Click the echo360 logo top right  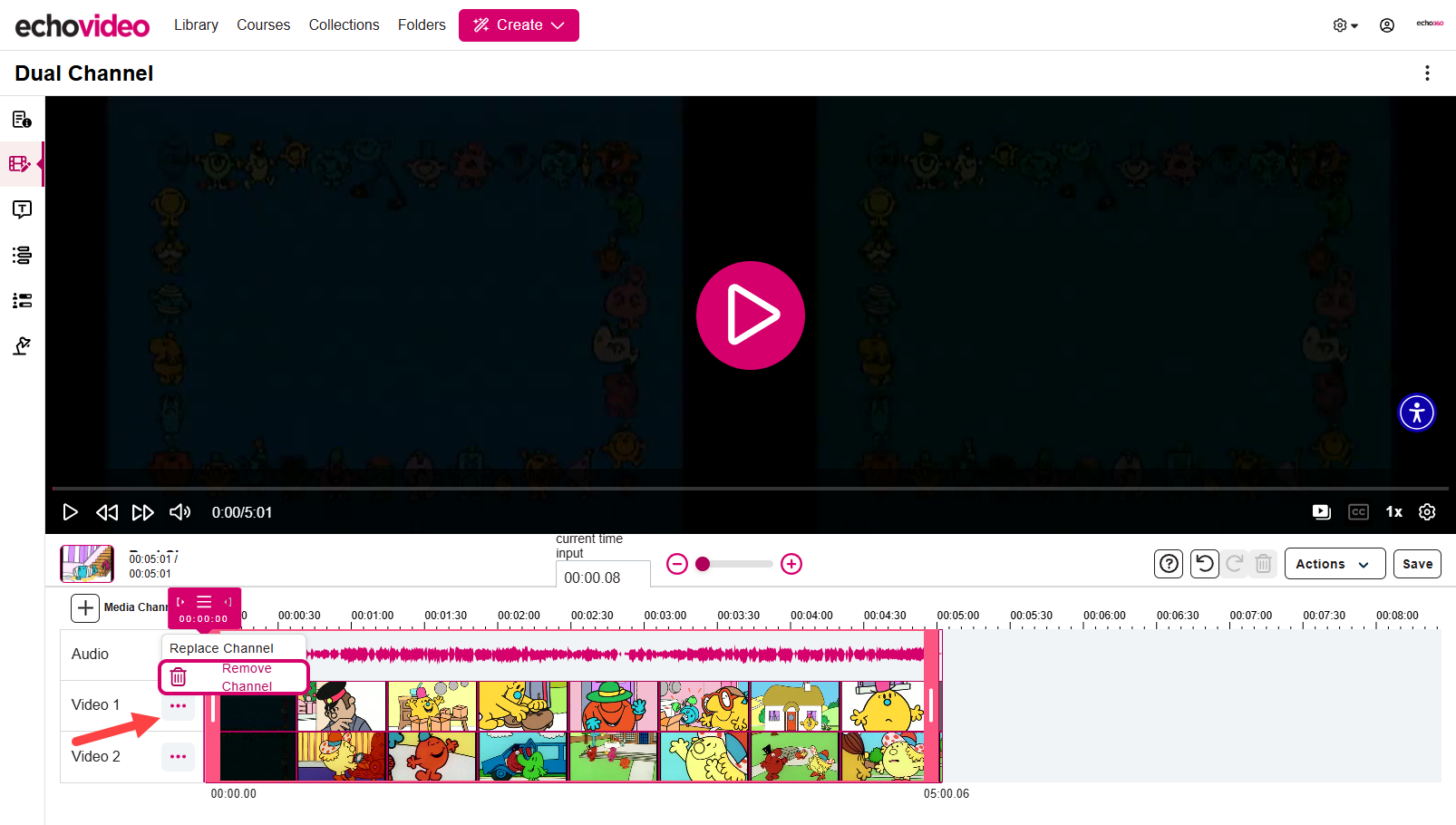[1430, 24]
